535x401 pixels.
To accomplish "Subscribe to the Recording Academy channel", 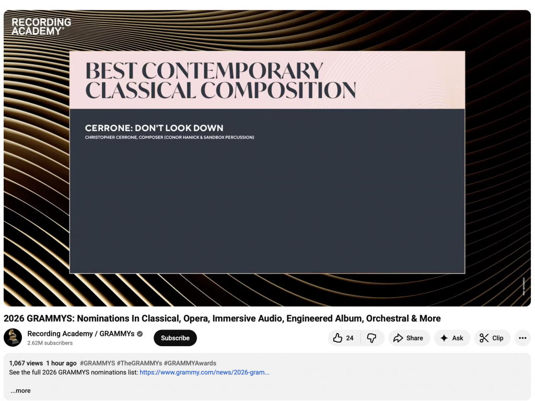I will click(175, 338).
